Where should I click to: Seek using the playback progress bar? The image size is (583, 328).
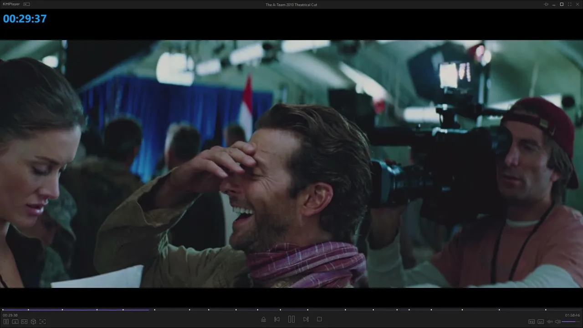coord(291,310)
